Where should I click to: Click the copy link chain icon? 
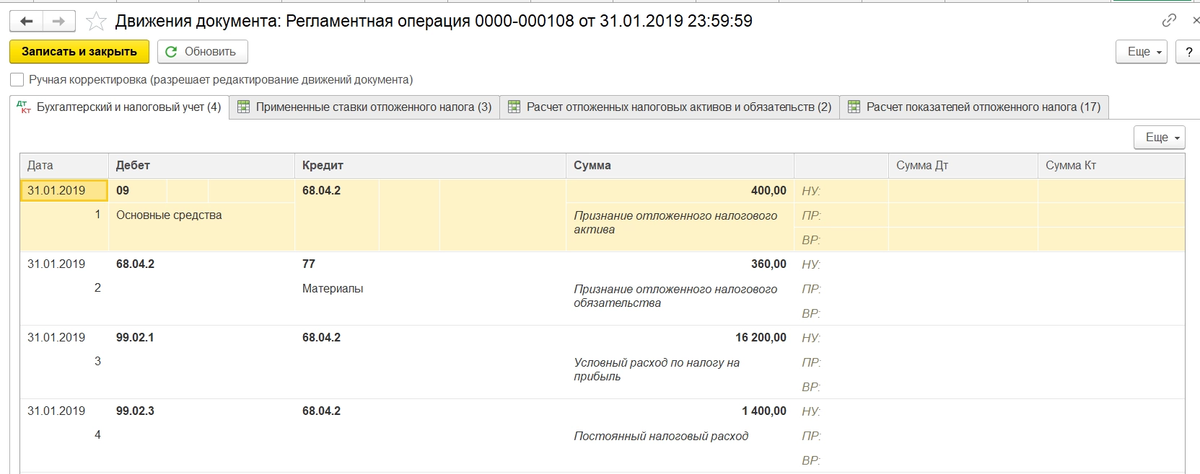coord(1169,21)
